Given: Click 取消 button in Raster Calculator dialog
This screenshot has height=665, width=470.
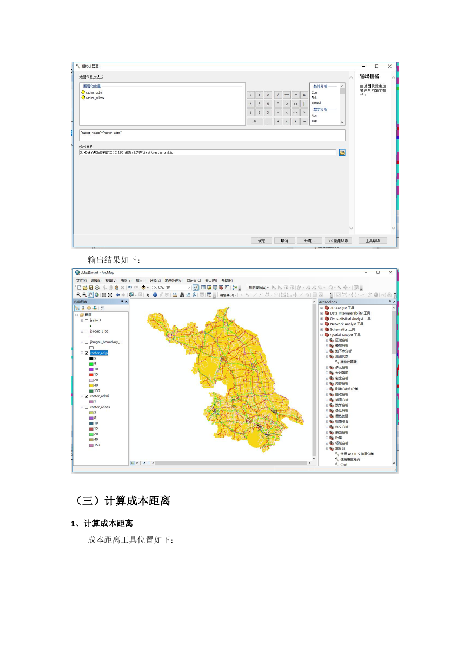Looking at the screenshot, I should [284, 240].
